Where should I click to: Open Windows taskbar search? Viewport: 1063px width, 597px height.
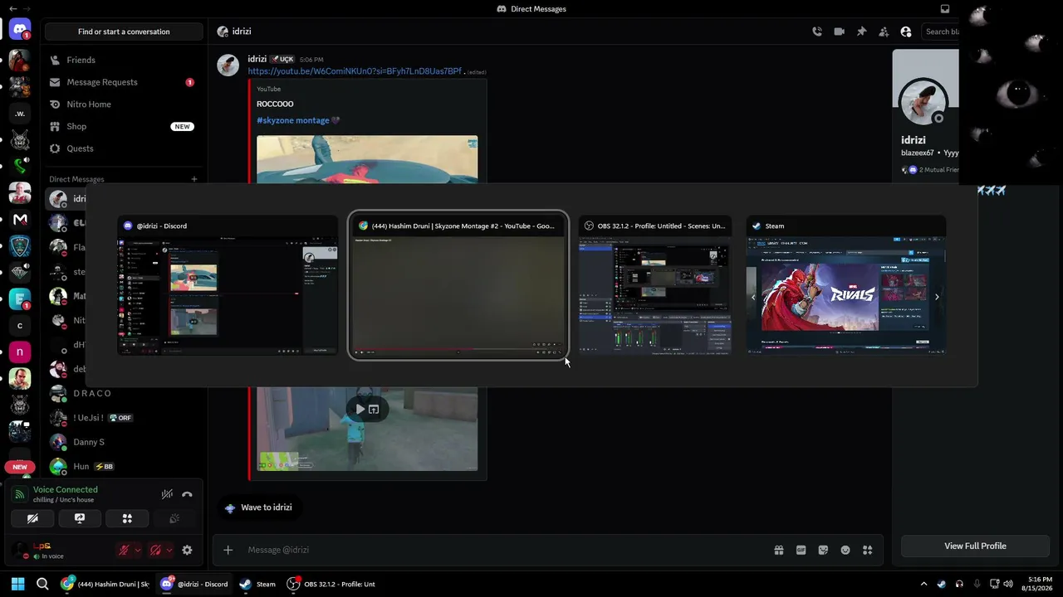point(42,584)
